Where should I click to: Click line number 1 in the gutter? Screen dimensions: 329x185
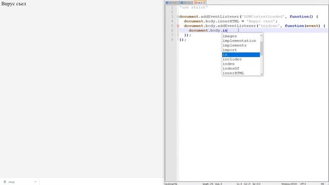172,7
